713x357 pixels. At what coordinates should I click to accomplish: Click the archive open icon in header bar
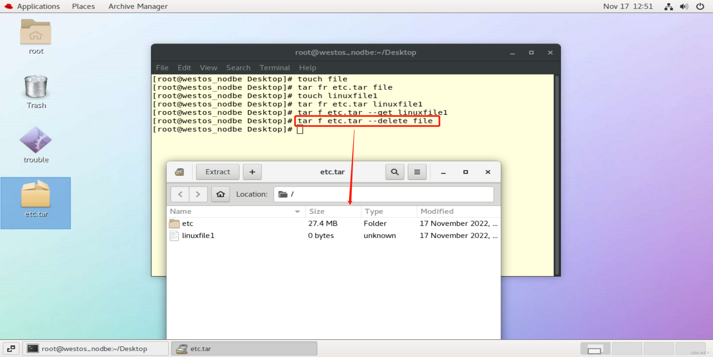tap(180, 172)
